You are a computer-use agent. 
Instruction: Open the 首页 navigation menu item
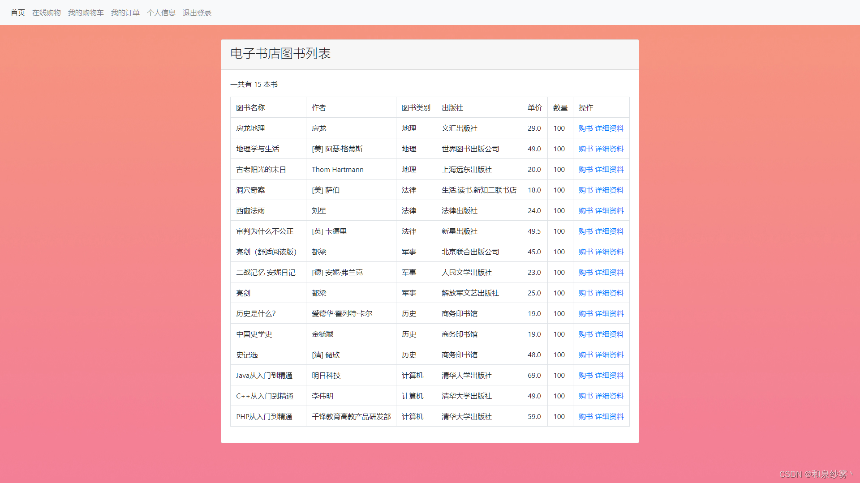tap(17, 13)
